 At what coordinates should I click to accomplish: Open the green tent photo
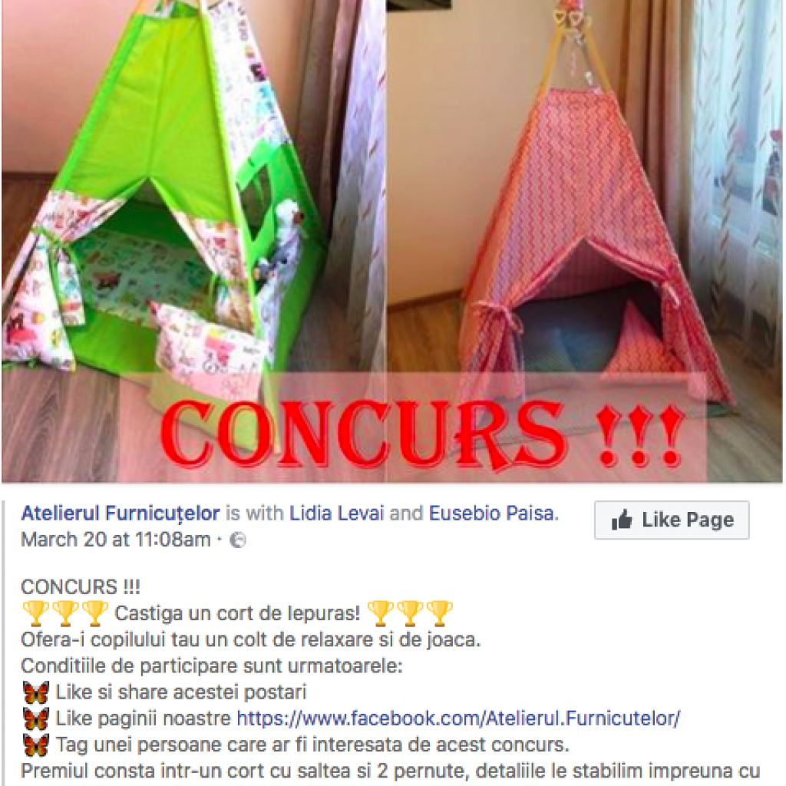[193, 240]
